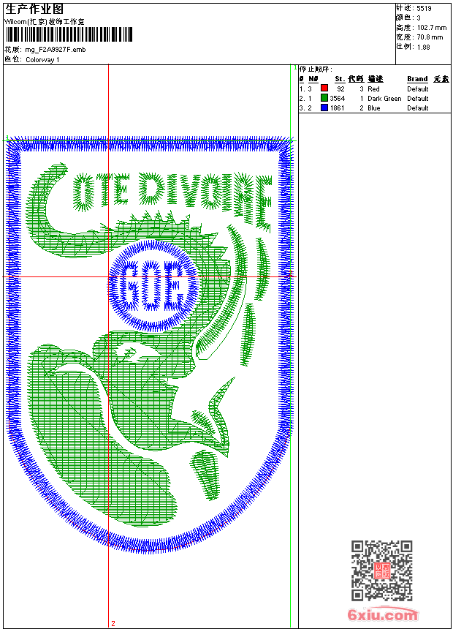The height and width of the screenshot is (629, 453).
Task: Select the Dark Green color description
Action: (384, 98)
